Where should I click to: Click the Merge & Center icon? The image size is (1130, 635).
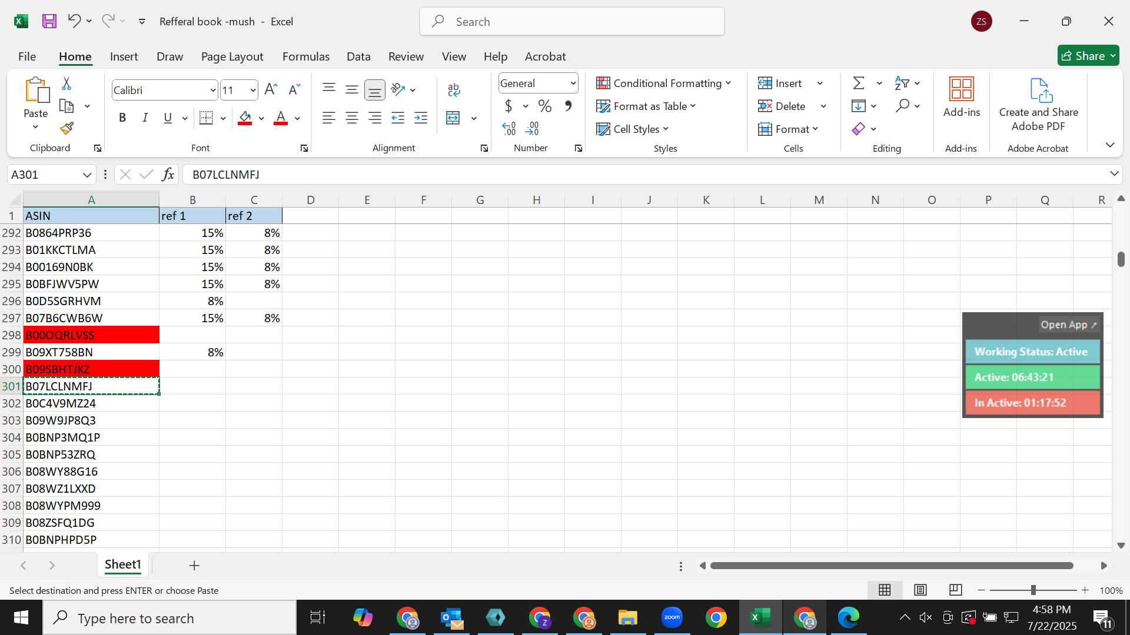click(453, 118)
